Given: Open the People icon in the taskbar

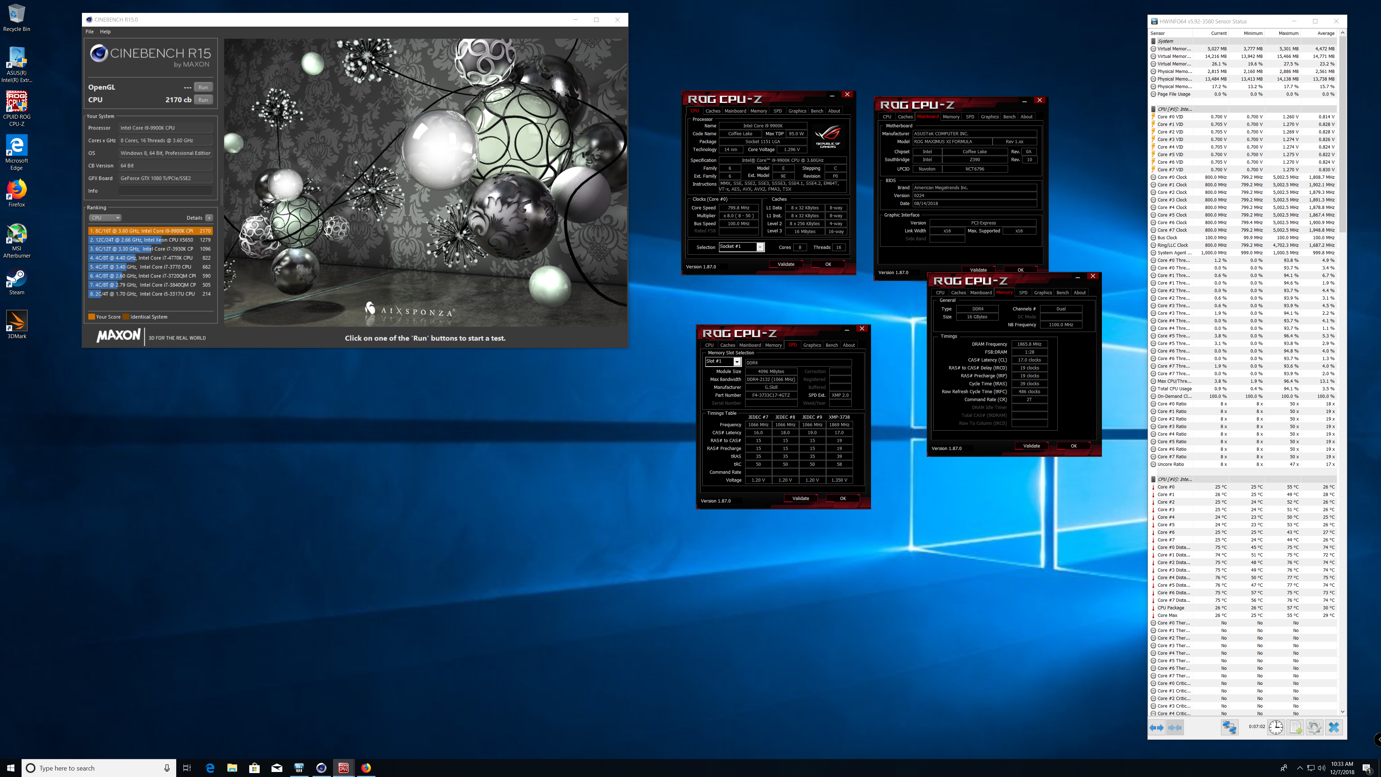Looking at the screenshot, I should tap(1284, 768).
